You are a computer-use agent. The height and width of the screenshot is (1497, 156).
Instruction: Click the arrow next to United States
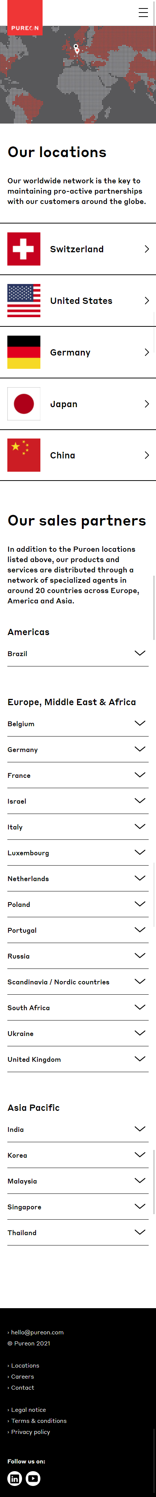[147, 301]
